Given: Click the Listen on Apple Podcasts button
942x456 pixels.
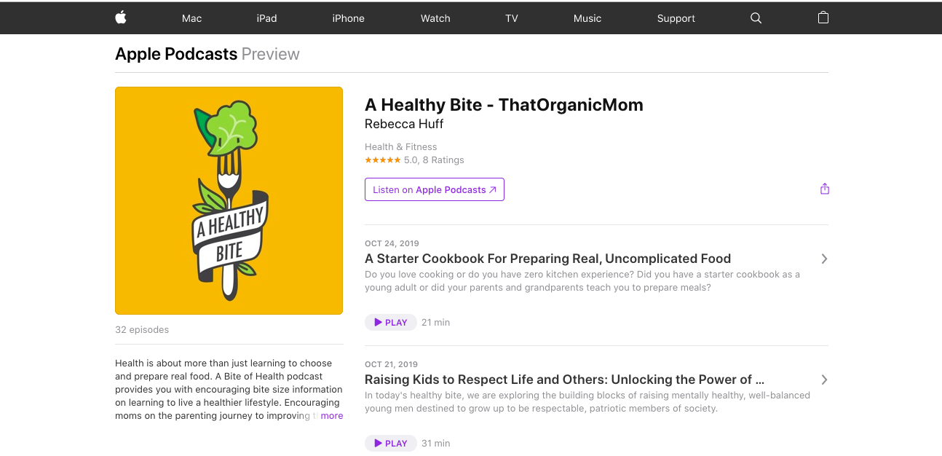Looking at the screenshot, I should (x=435, y=189).
